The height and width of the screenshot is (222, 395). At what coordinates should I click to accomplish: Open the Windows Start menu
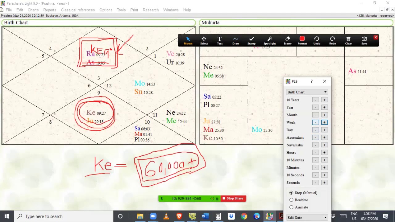pos(7,216)
